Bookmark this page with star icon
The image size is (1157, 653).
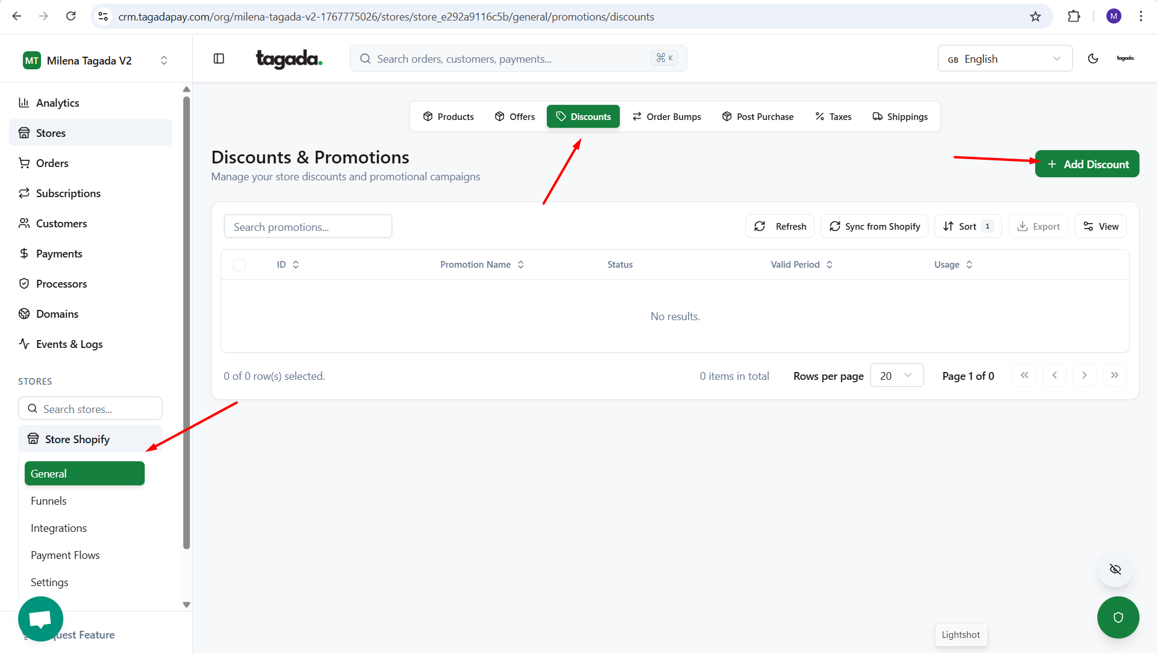(x=1035, y=16)
